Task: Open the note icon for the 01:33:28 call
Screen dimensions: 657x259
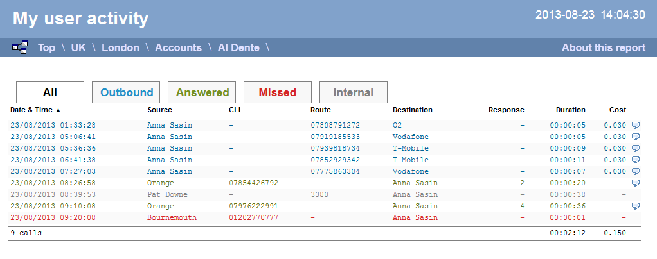Action: (x=635, y=125)
